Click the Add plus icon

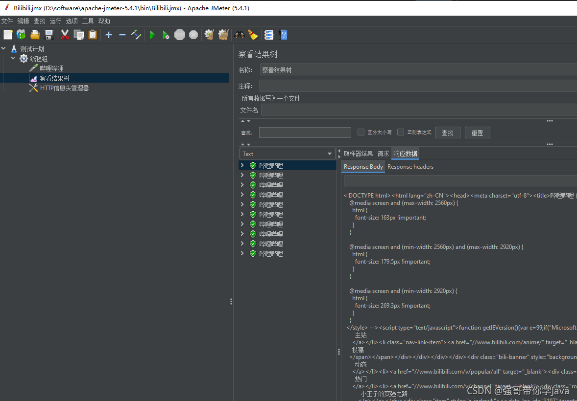point(109,35)
